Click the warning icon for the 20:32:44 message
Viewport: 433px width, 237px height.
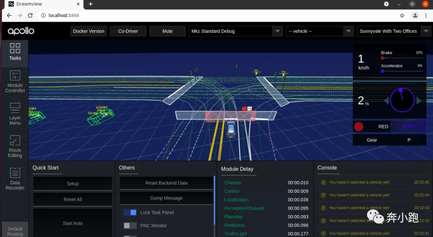[x=324, y=195]
